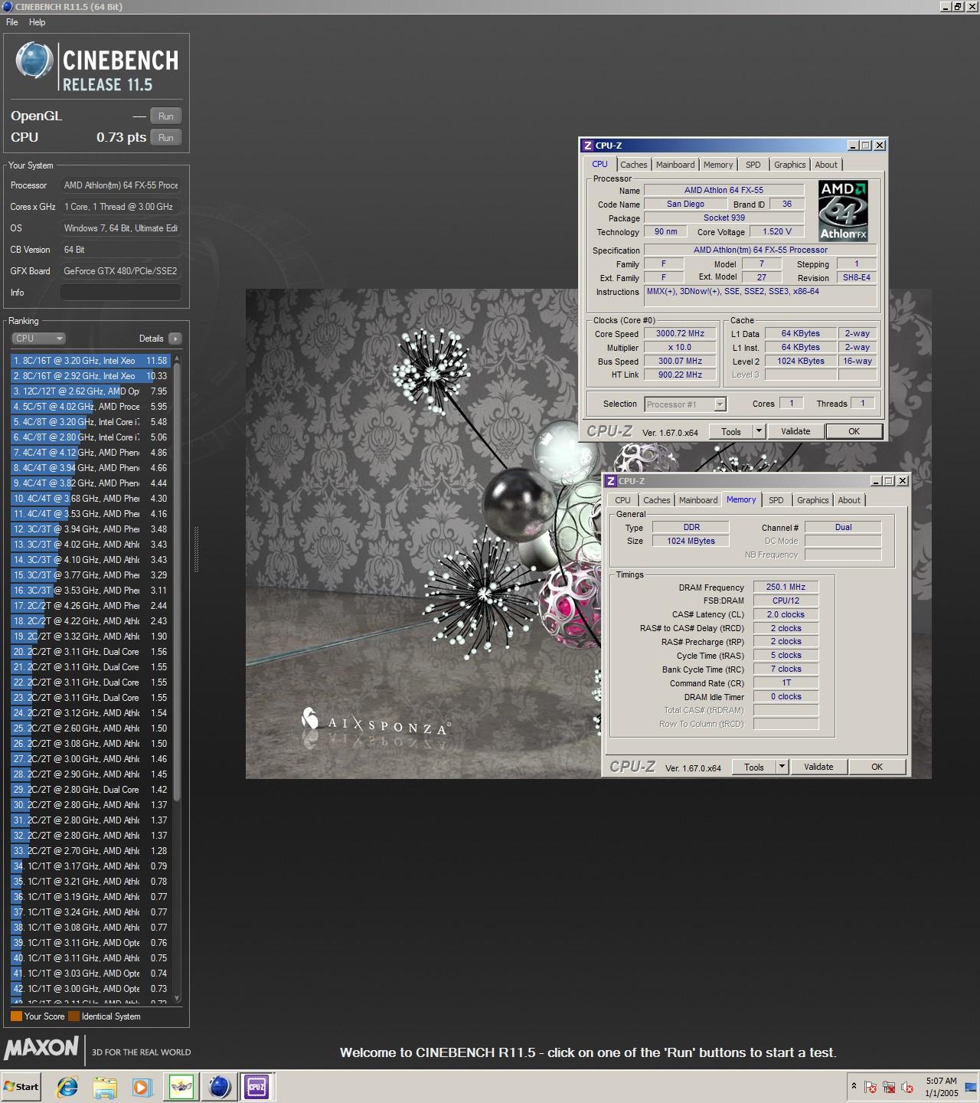Click OK in CPU-Z Memory window
This screenshot has height=1103, width=980.
877,767
